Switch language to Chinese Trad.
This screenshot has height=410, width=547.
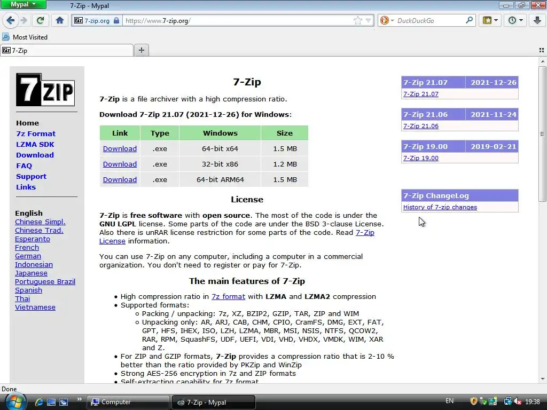tap(39, 231)
